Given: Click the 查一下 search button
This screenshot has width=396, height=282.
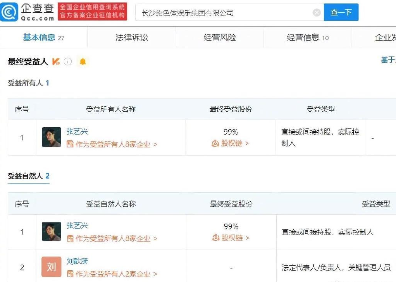Looking at the screenshot, I should (x=341, y=12).
